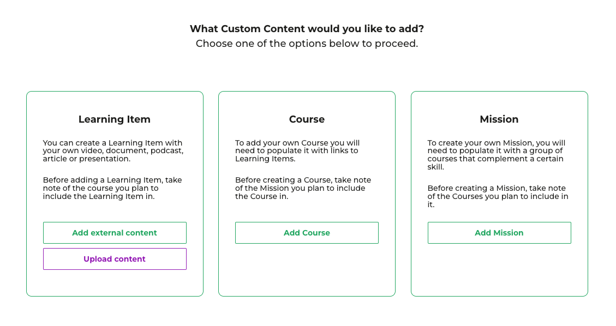This screenshot has width=616, height=326.
Task: Click the Add Course button
Action: 307,233
